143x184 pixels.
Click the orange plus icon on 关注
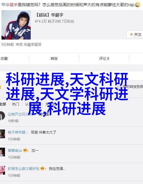coord(131,34)
